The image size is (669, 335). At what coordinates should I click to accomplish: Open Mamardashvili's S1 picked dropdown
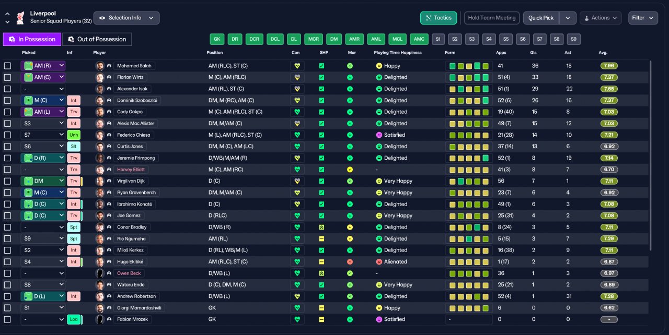(43, 308)
